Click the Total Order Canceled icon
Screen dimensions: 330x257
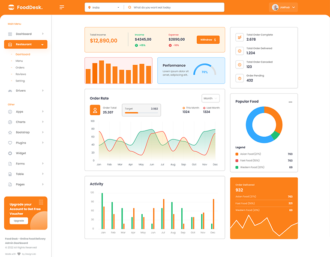coord(240,65)
